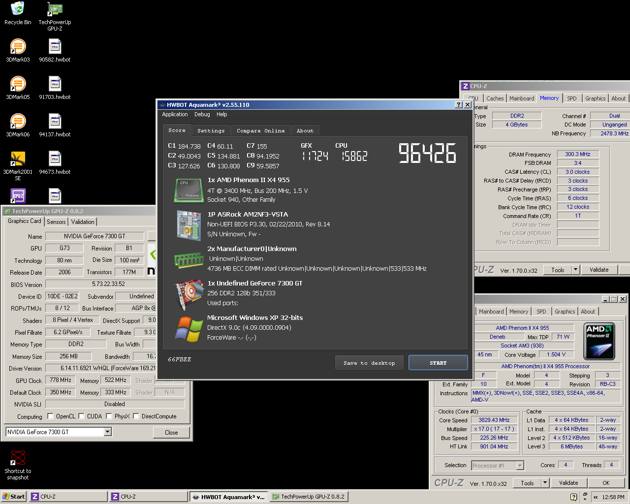Click the BIOS Version field 5.73.22.33.52
Image resolution: width=630 pixels, height=504 pixels.
[108, 284]
